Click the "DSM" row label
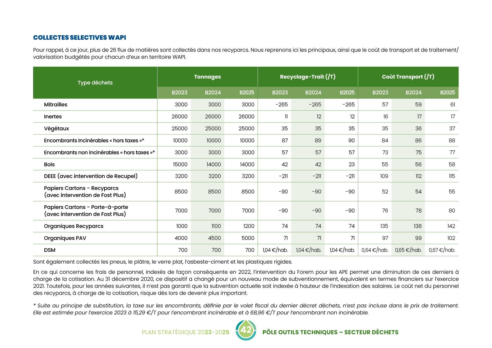 coord(50,250)
